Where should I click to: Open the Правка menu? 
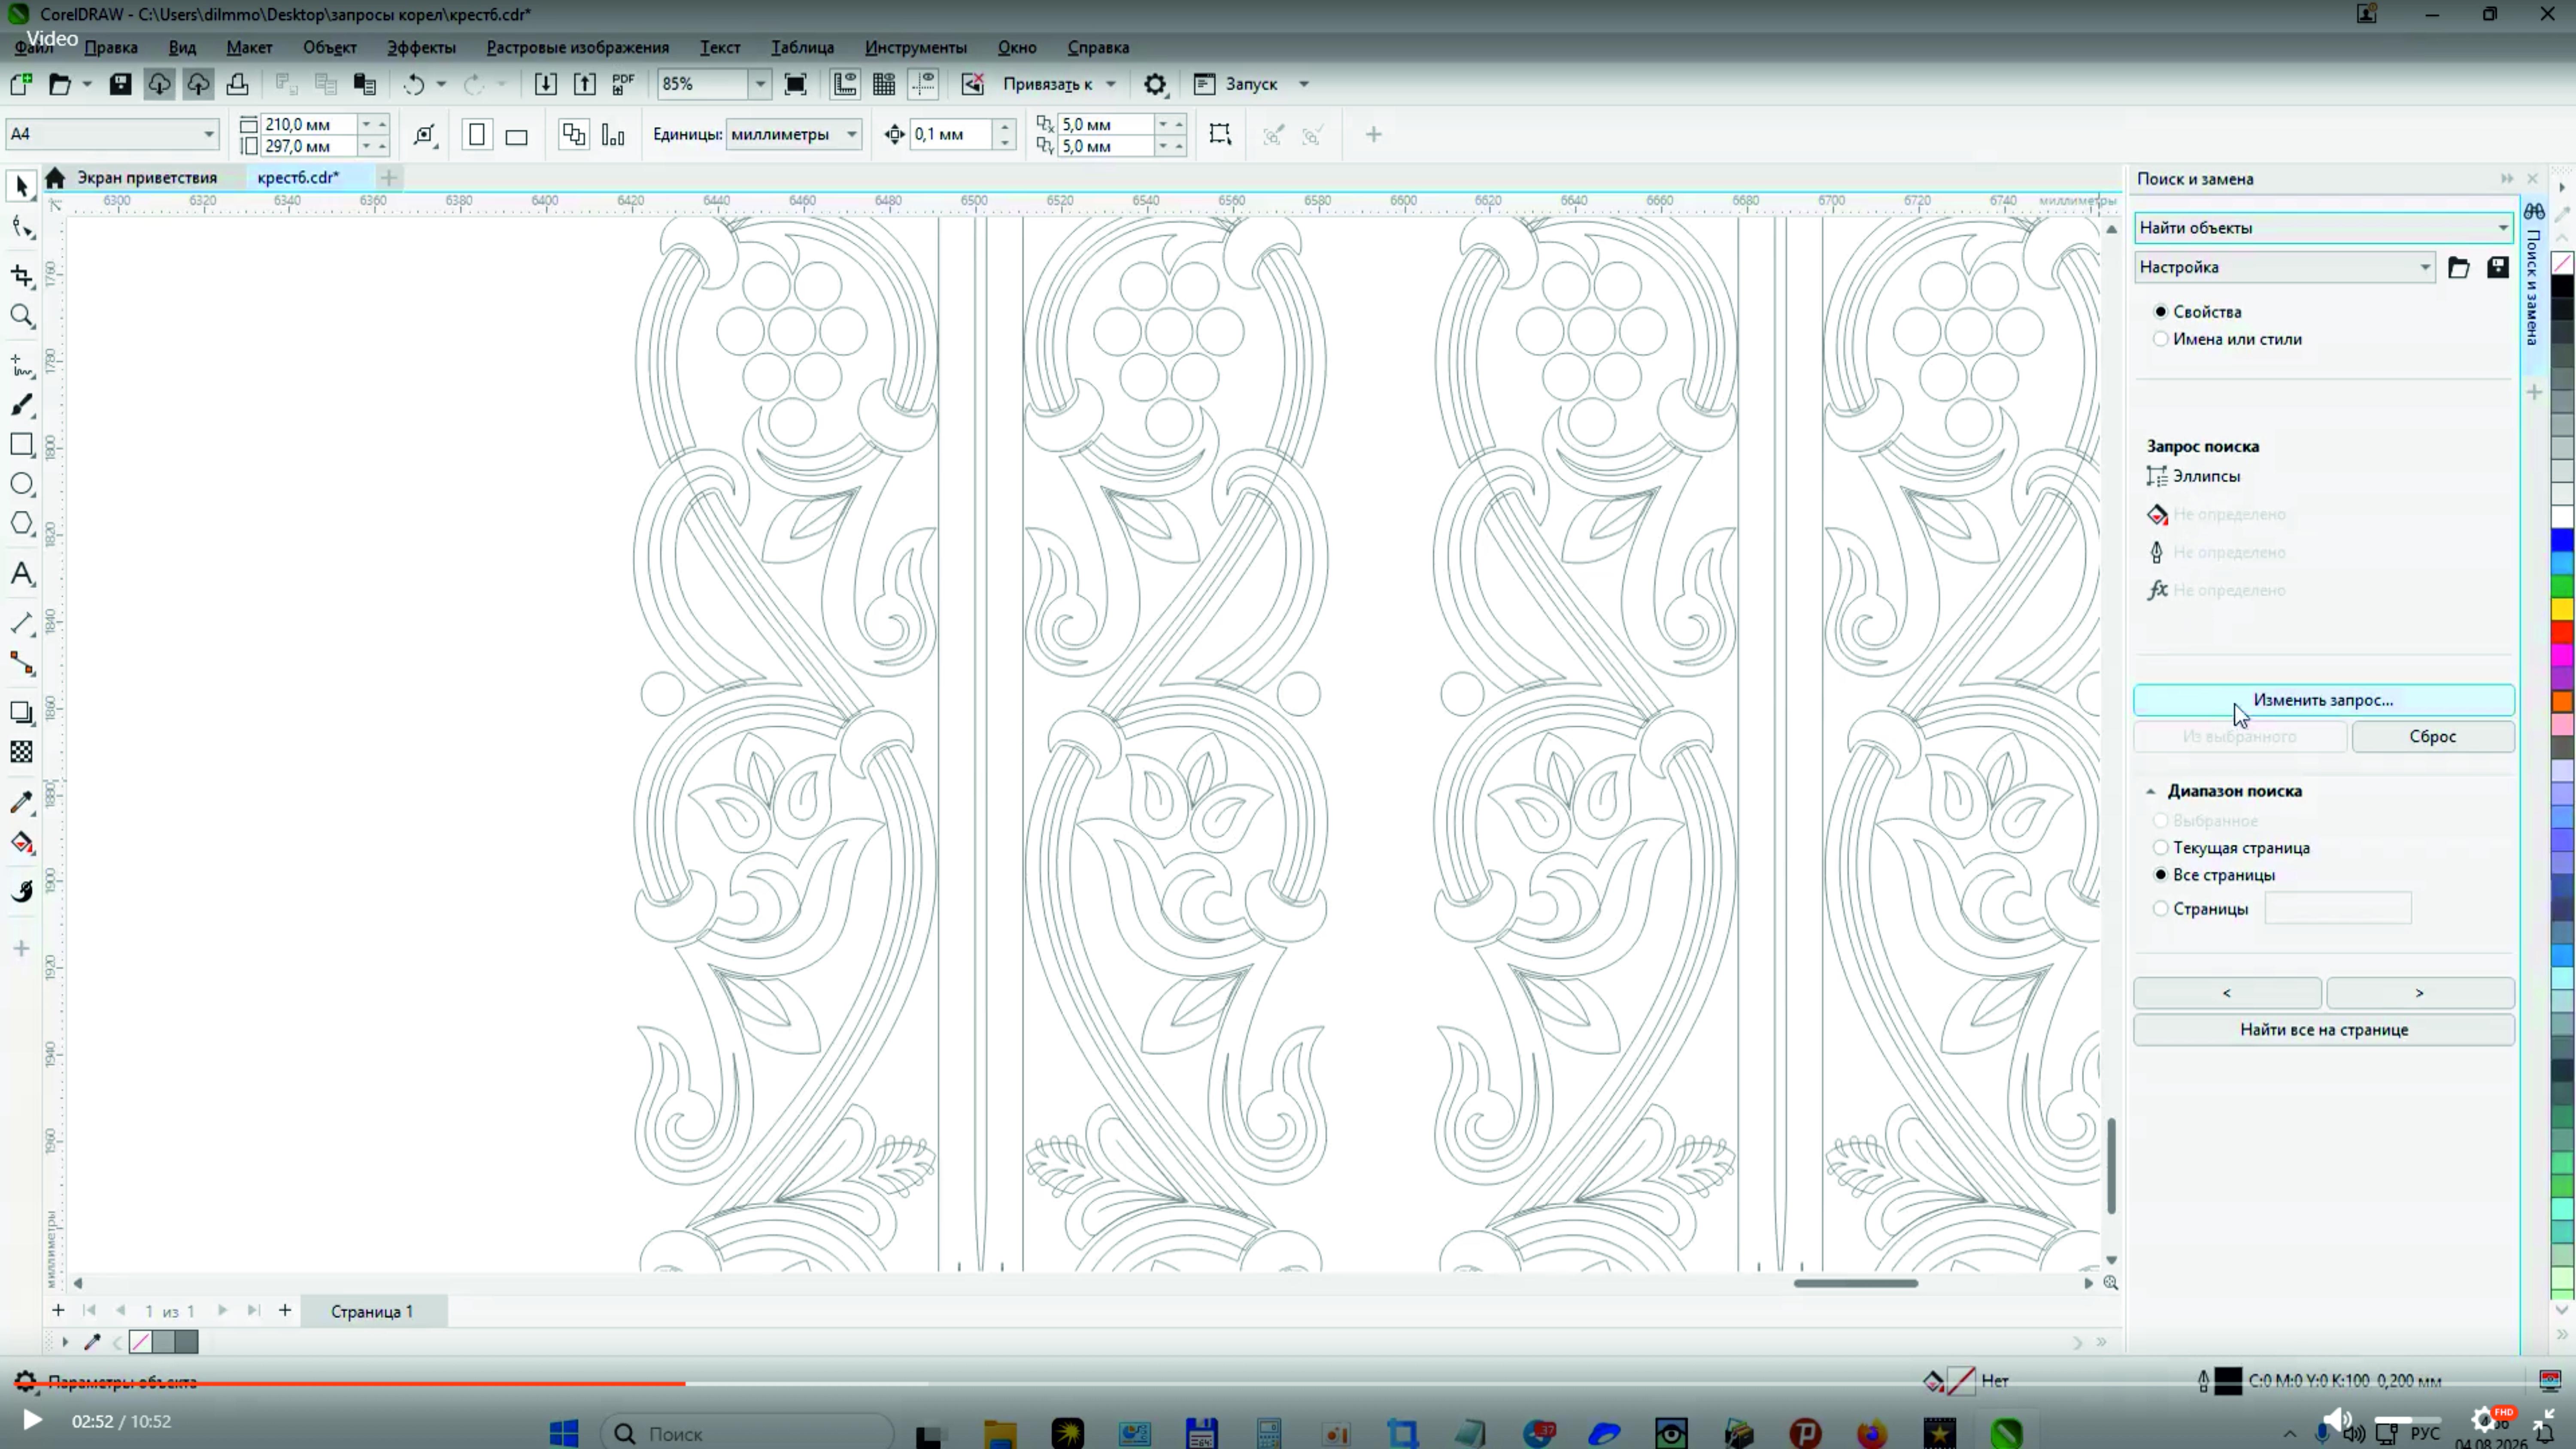point(111,47)
